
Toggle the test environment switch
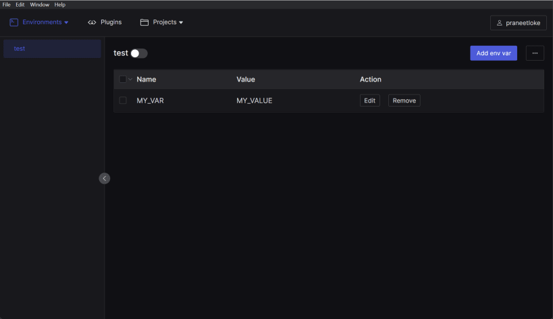click(x=139, y=53)
